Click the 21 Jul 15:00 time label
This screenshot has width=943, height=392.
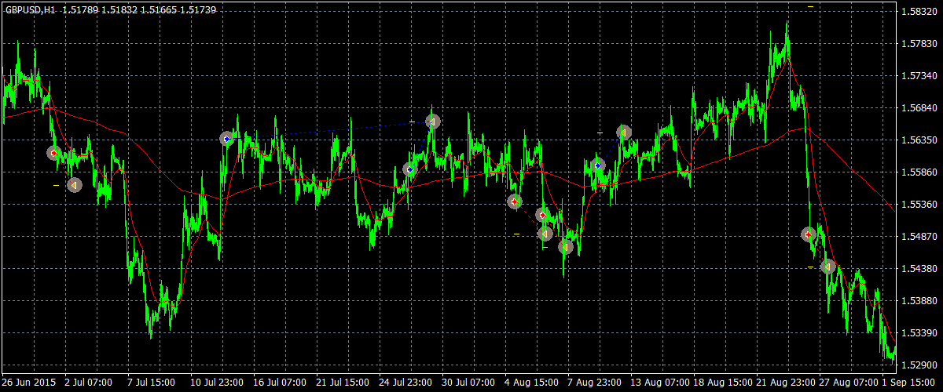[344, 383]
